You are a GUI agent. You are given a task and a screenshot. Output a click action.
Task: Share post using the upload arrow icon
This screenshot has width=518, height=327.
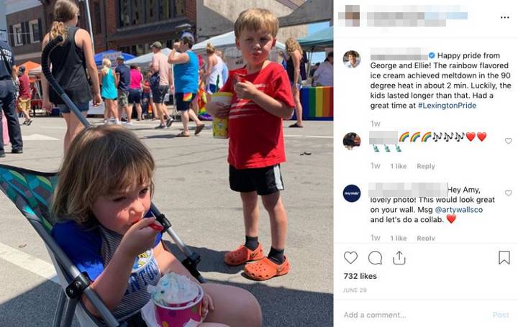click(x=399, y=258)
